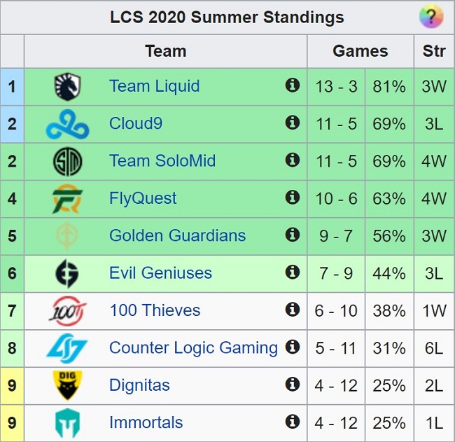Open the Counter Logic Gaming link
This screenshot has height=442, width=455.
tap(193, 347)
